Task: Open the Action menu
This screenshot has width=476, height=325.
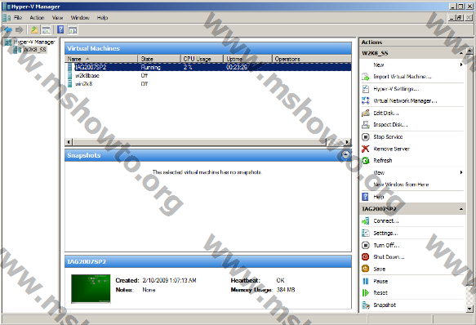Action: pos(37,18)
